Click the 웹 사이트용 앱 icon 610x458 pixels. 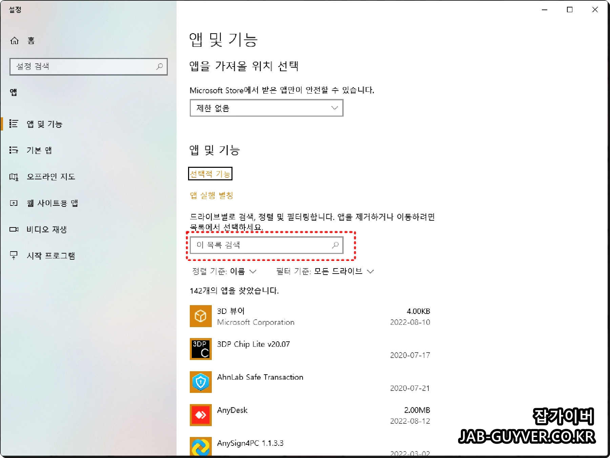pyautogui.click(x=14, y=203)
